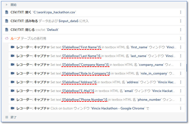Click the CSV file icon on the close action
190x125 pixels.
pos(7,30)
